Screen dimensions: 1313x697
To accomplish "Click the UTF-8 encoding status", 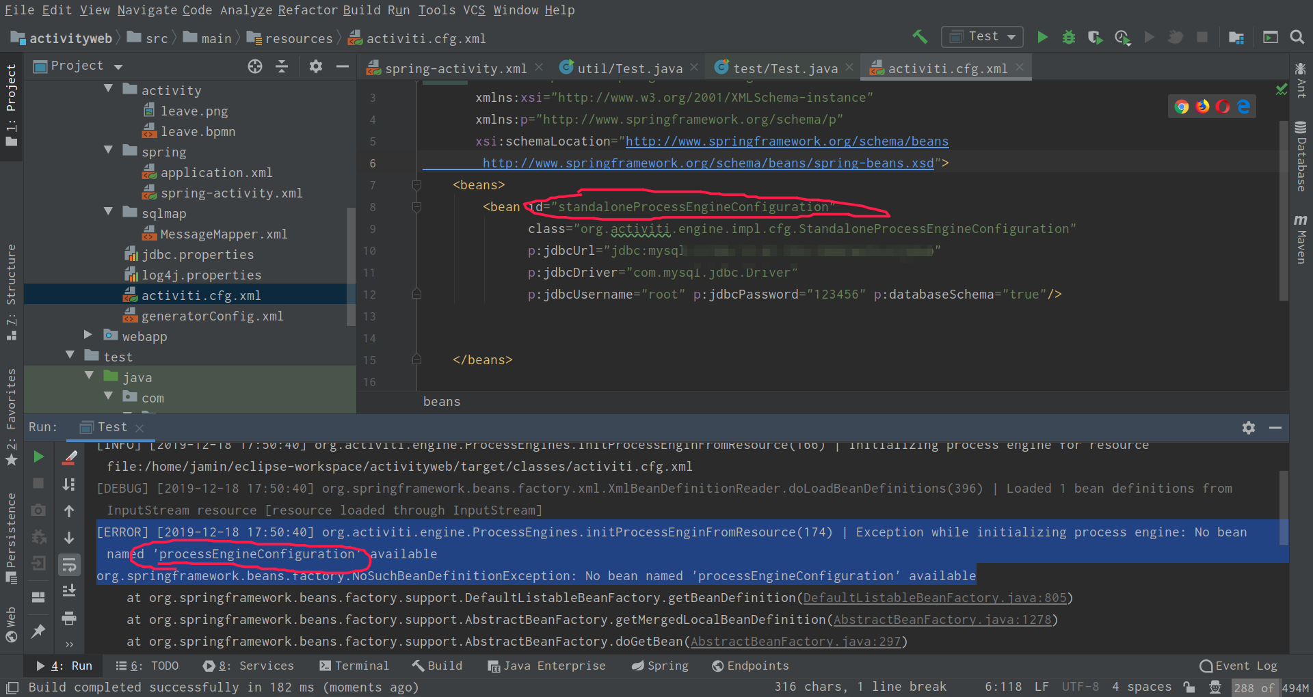I will [x=1080, y=687].
